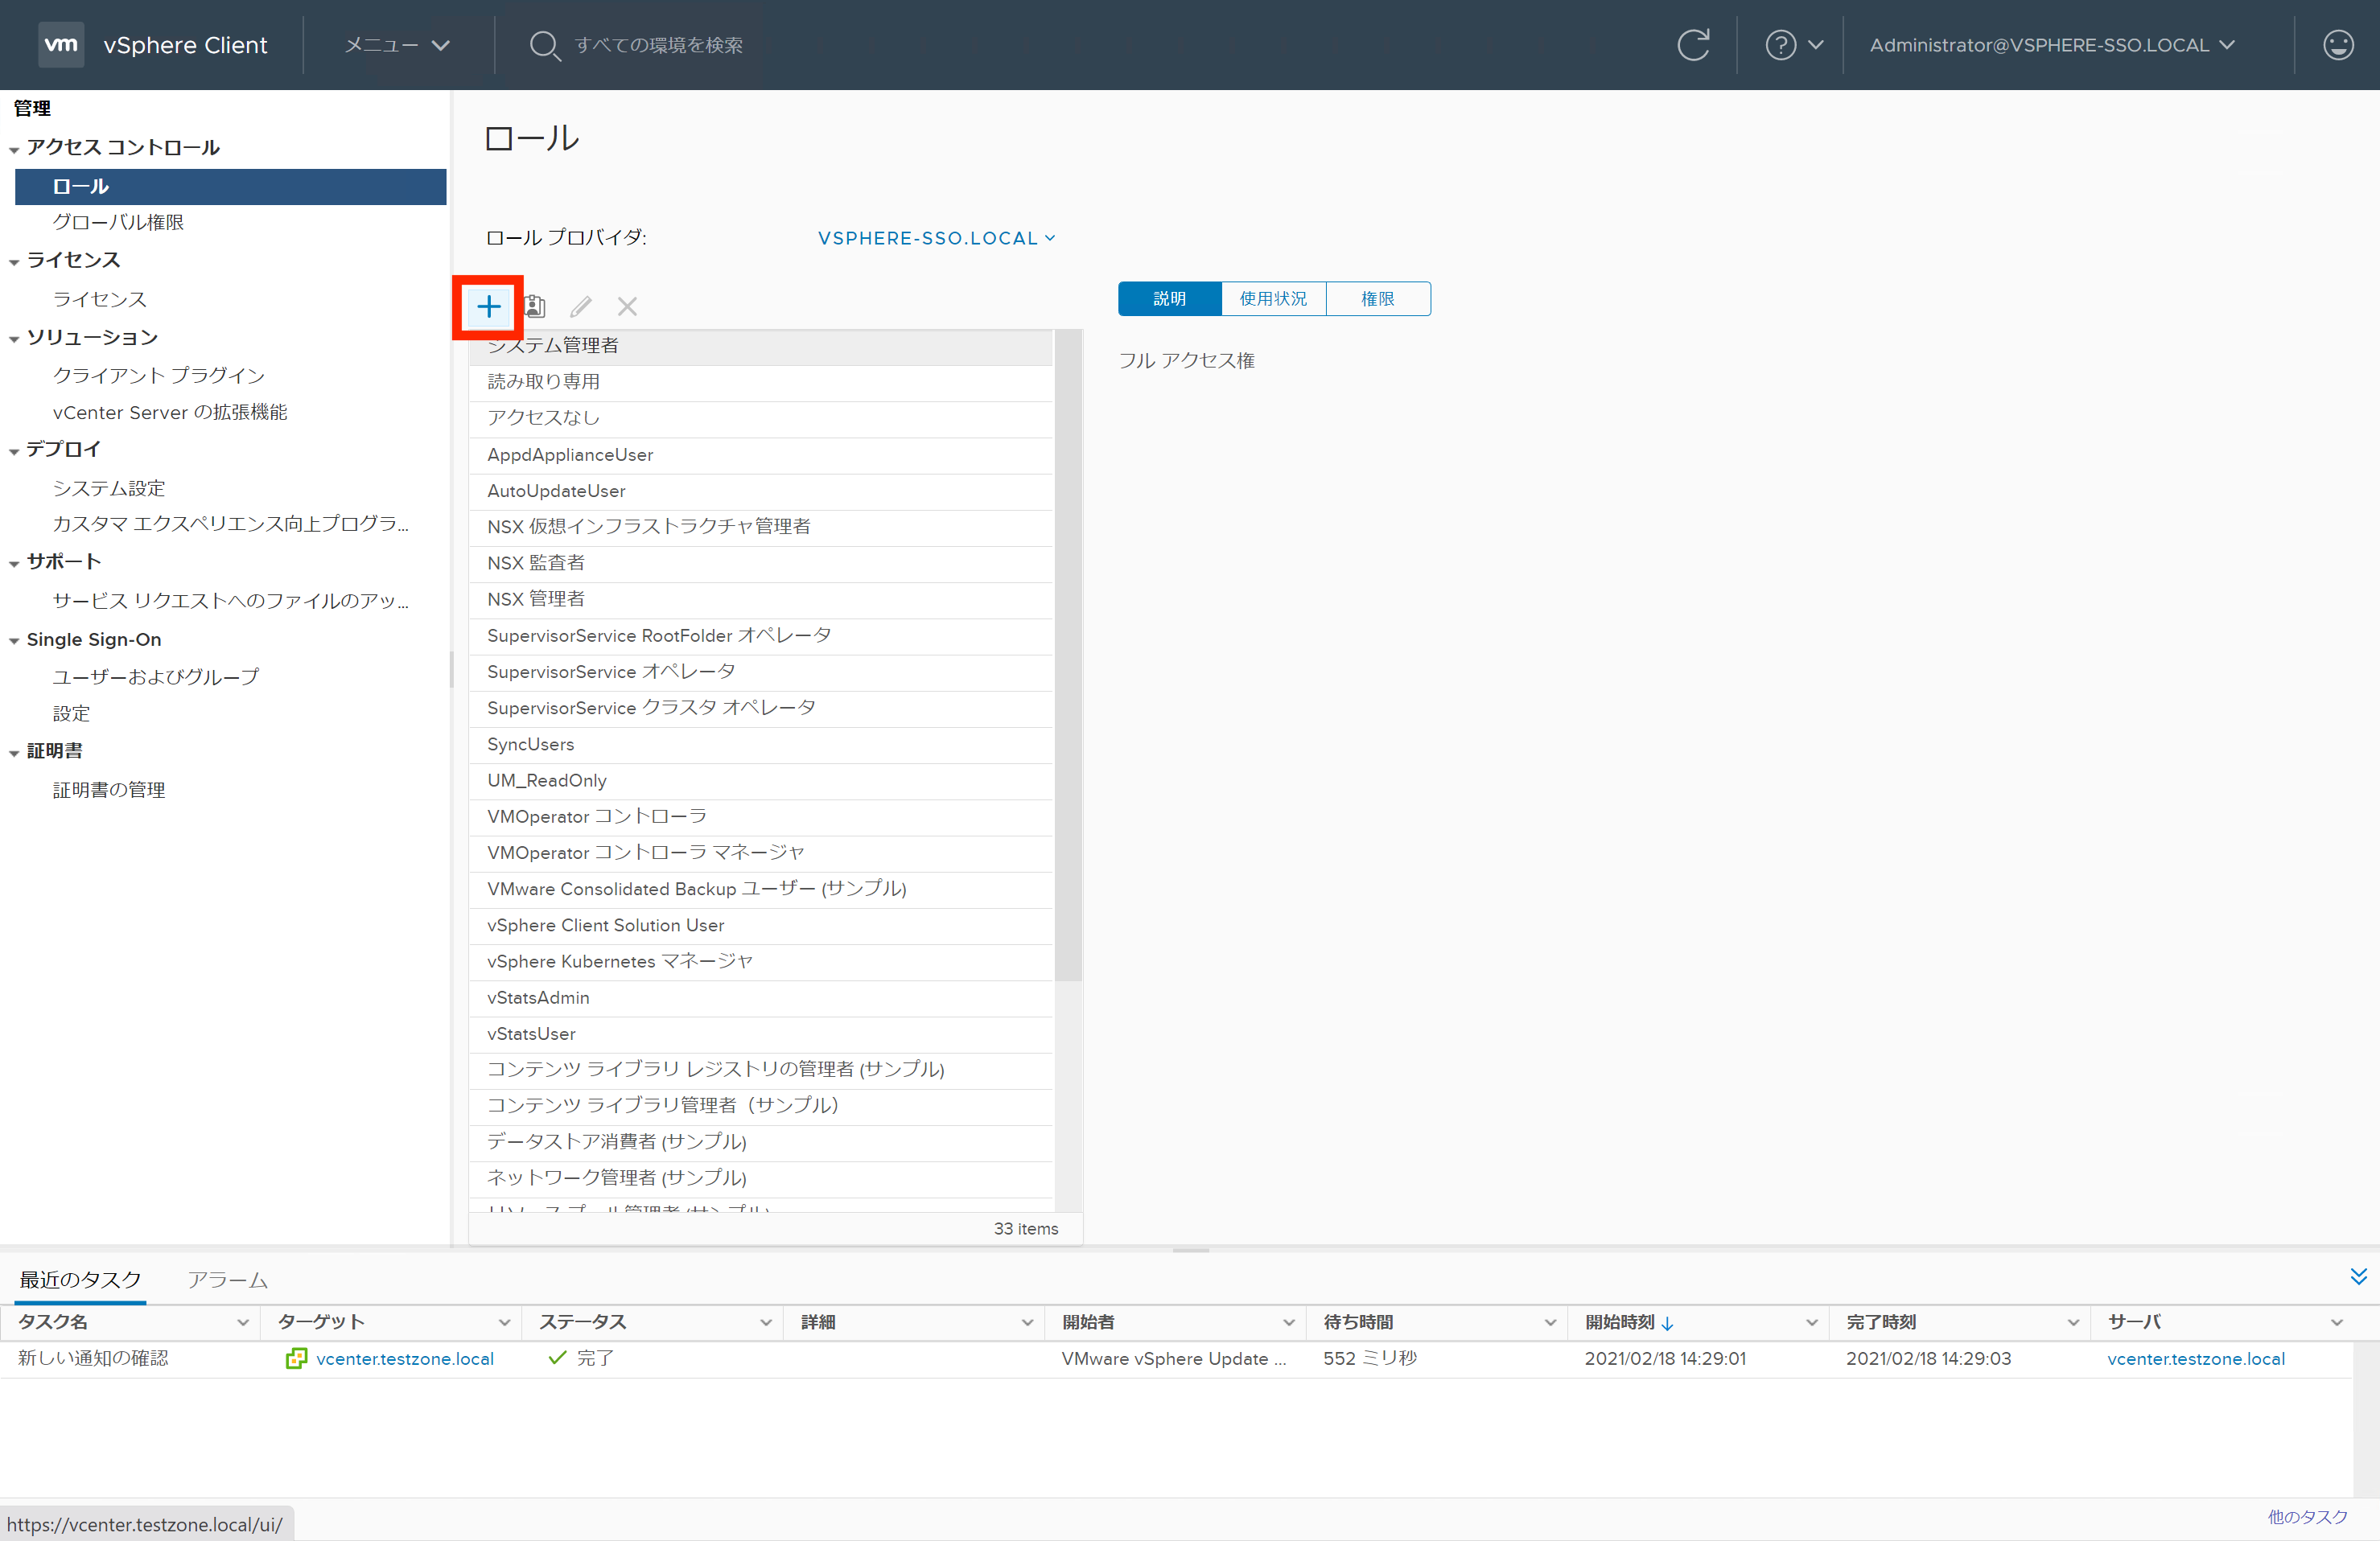
Task: Select the 読み取り専用 role
Action: (x=761, y=383)
